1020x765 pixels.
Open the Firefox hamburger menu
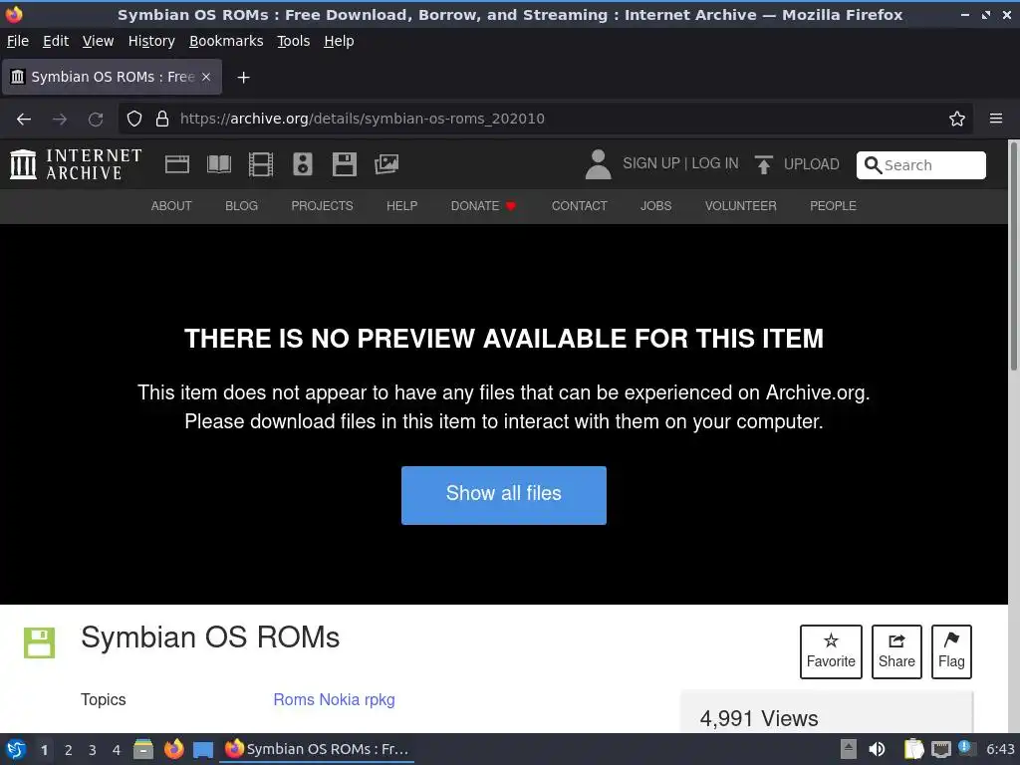996,119
